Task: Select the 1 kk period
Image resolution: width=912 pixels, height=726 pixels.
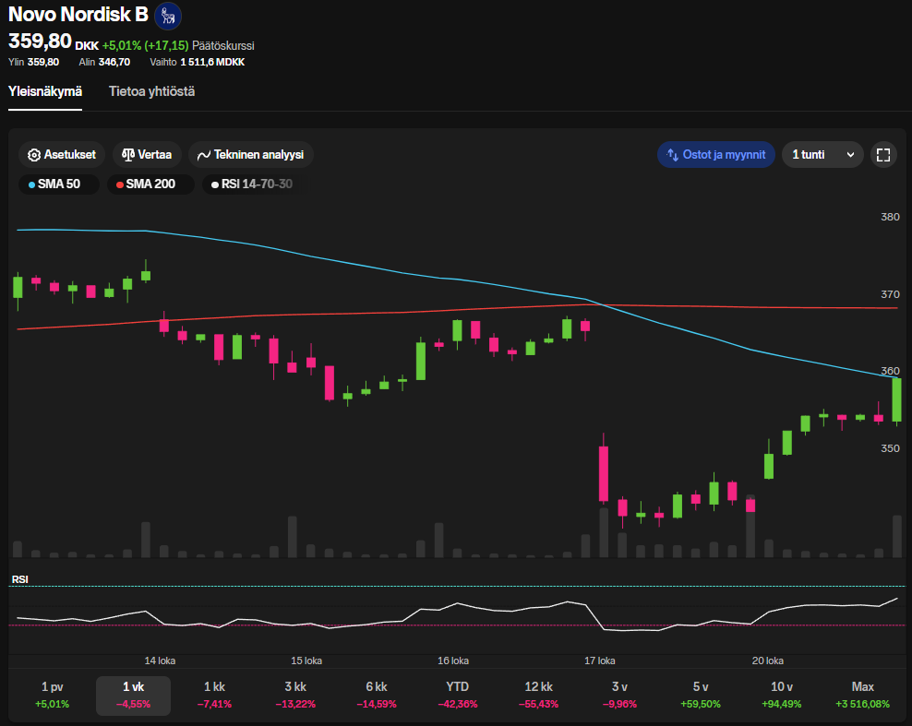Action: pos(214,695)
